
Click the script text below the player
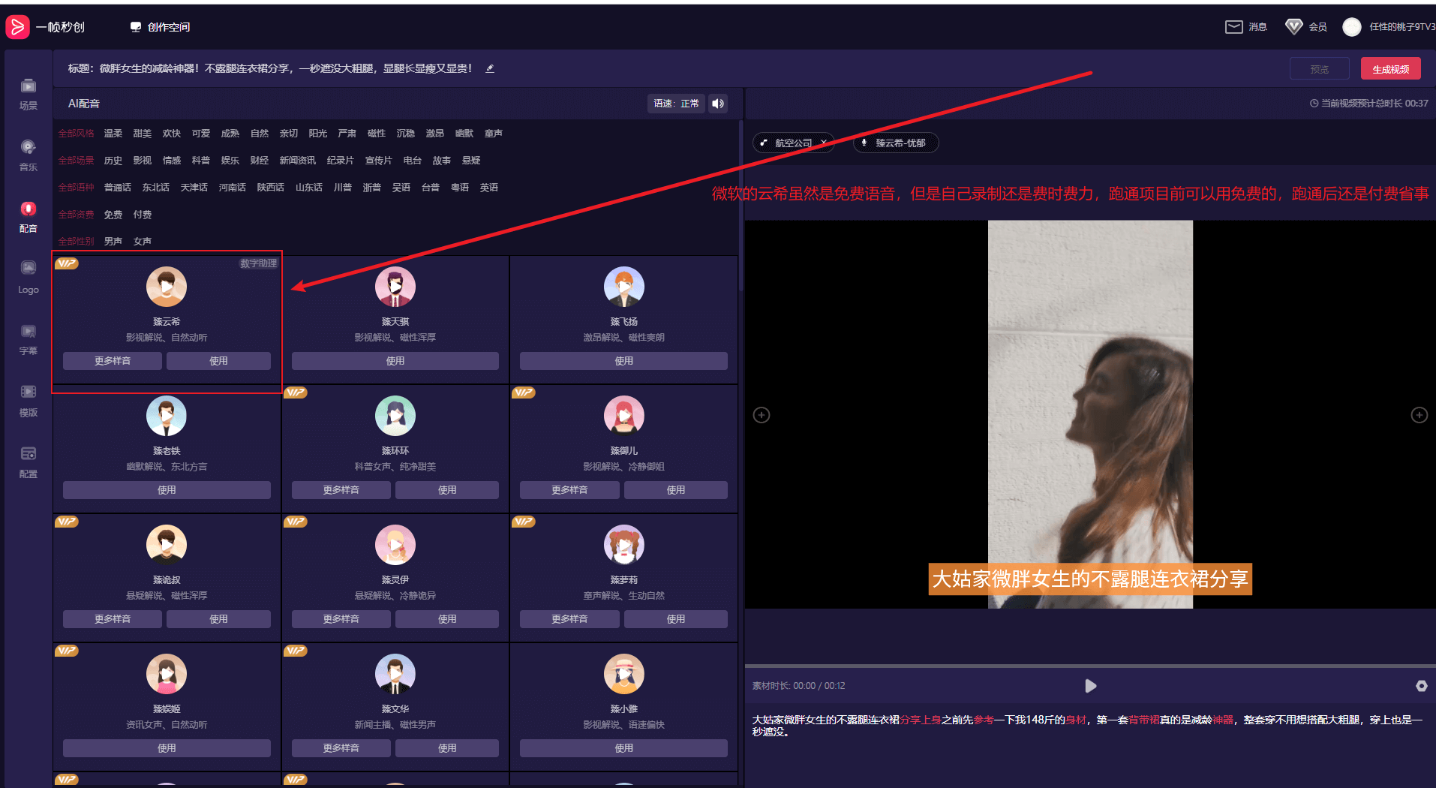pos(1087,726)
